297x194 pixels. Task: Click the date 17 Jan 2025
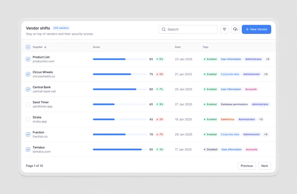point(183,150)
